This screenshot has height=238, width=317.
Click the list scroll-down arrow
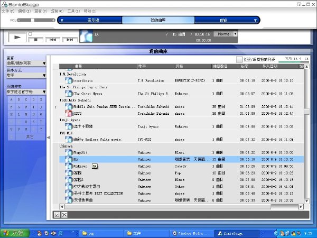coord(306,201)
